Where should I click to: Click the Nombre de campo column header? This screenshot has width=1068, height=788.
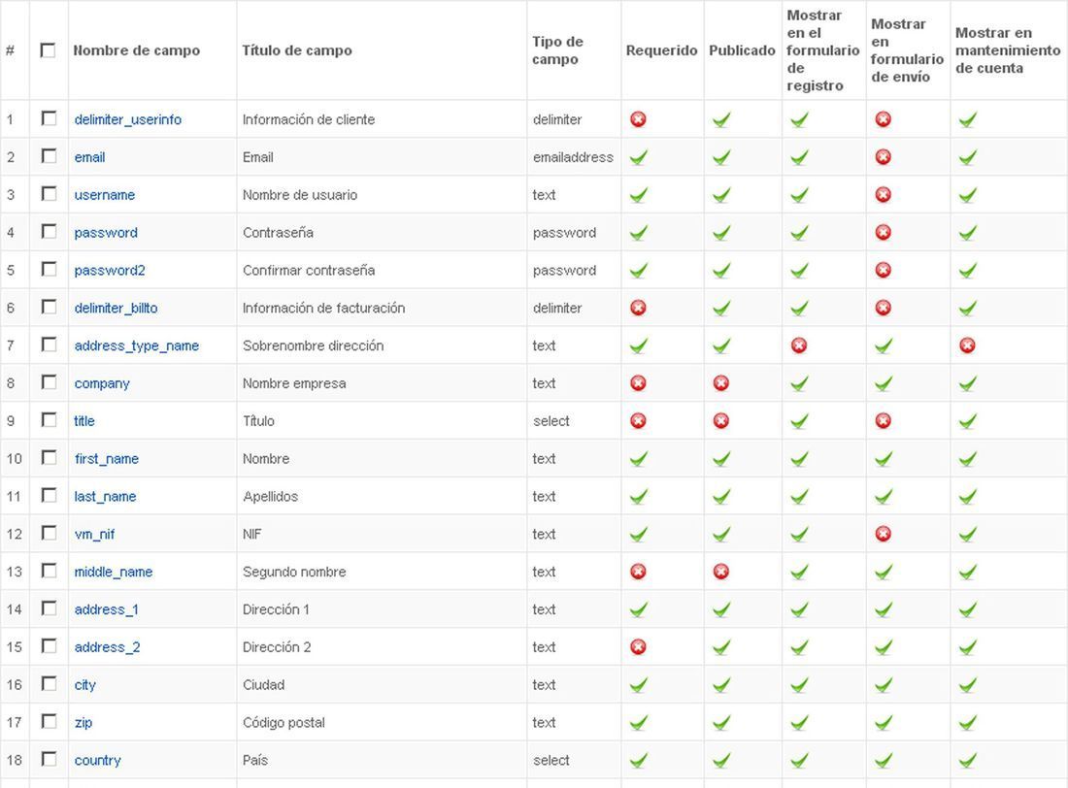136,50
